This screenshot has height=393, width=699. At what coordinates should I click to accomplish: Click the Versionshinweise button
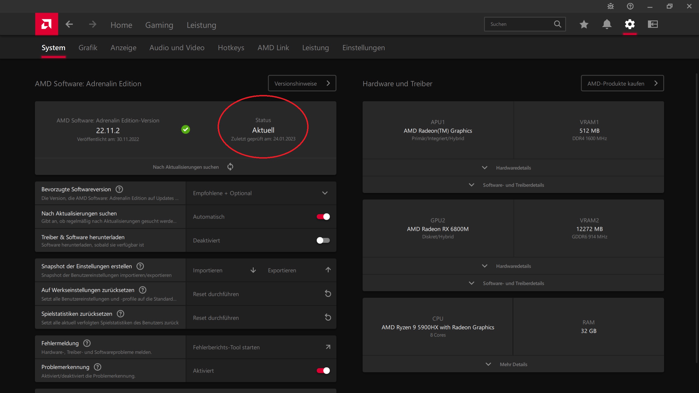pyautogui.click(x=302, y=84)
